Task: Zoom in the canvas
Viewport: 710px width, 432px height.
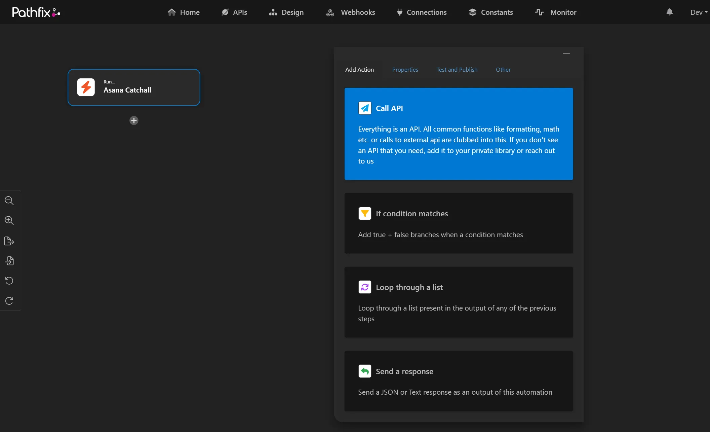Action: point(9,220)
